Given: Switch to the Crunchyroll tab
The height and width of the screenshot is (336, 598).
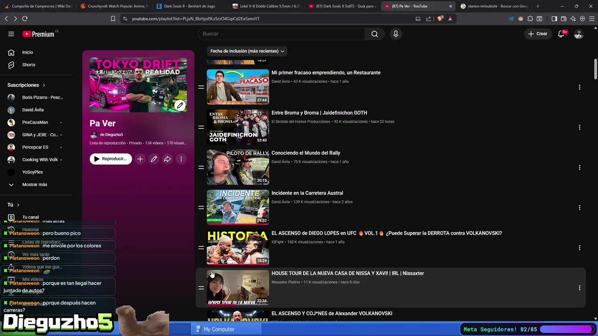Looking at the screenshot, I should point(114,6).
